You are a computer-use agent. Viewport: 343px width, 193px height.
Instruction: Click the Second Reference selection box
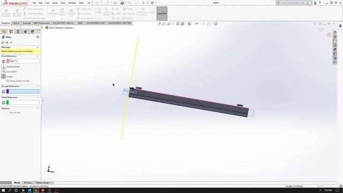(23, 92)
